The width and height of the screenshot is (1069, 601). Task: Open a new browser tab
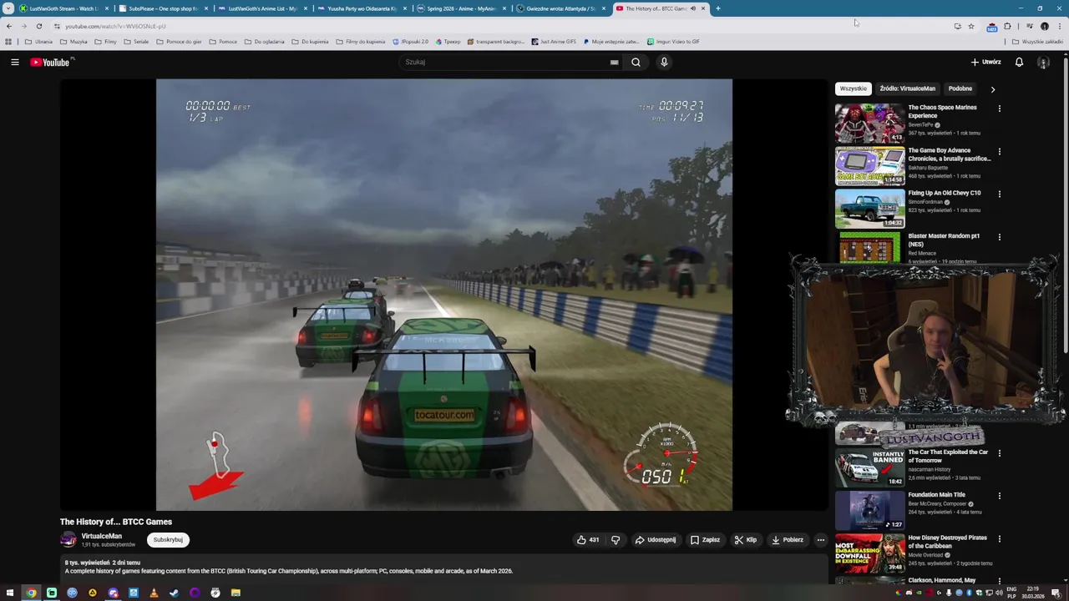coord(718,8)
